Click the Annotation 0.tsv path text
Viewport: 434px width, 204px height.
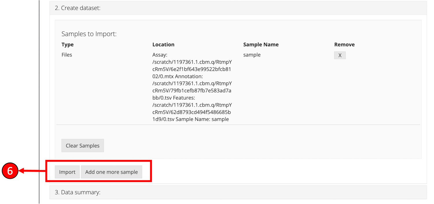pos(192,90)
